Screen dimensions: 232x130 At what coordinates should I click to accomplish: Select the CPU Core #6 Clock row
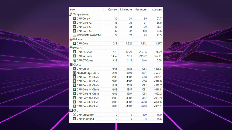(x=88, y=98)
